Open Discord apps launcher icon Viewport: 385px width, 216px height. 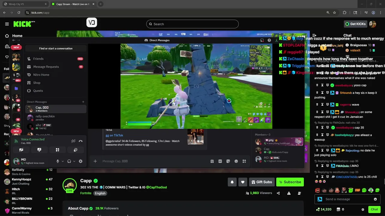244,161
